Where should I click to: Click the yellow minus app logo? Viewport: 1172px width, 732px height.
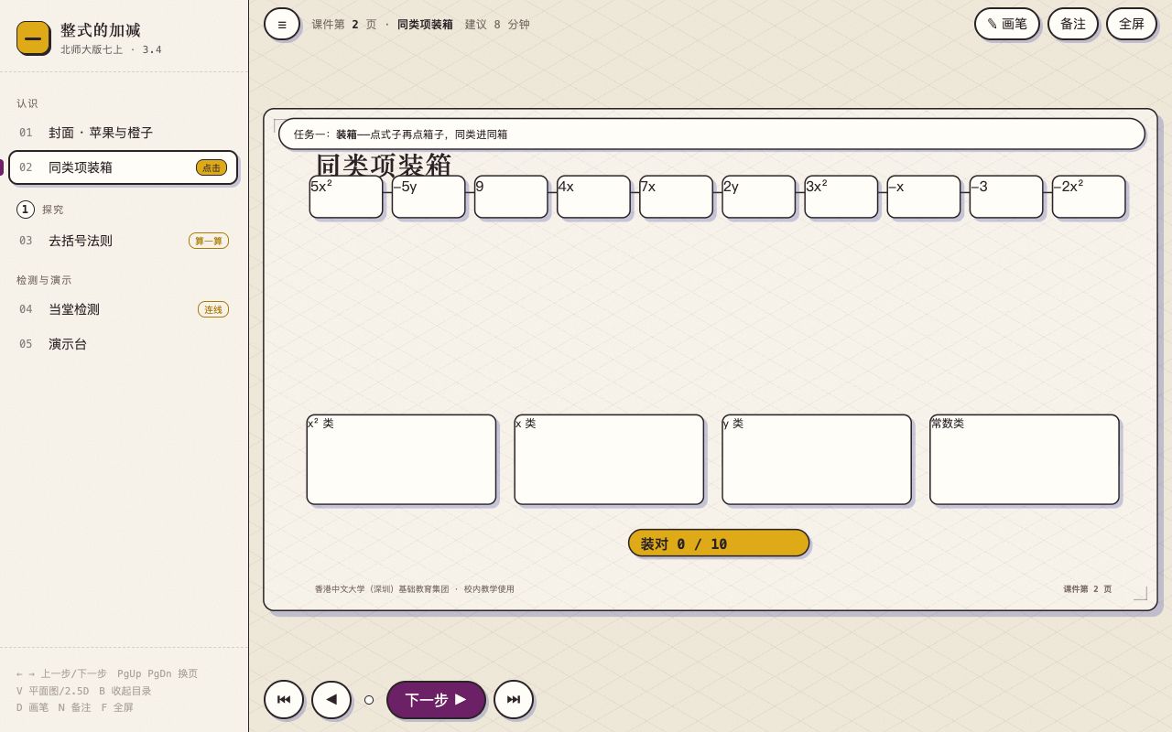[33, 38]
